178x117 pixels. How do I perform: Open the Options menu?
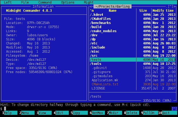(x=68, y=2)
